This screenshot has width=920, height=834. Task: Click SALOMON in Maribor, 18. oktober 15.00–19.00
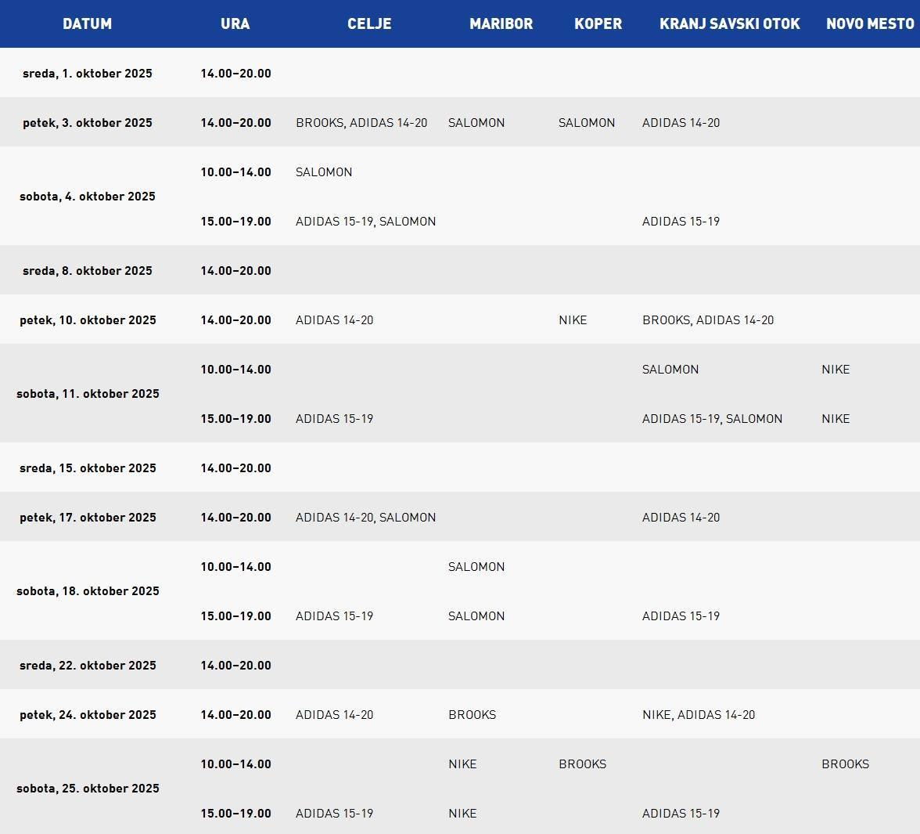point(476,616)
